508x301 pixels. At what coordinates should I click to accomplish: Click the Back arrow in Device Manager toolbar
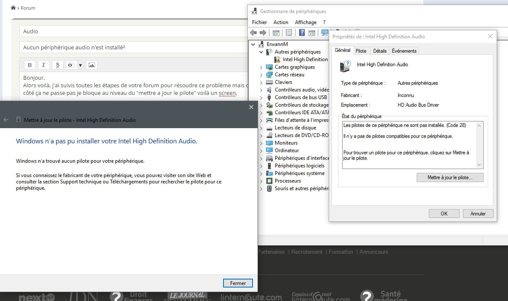253,32
